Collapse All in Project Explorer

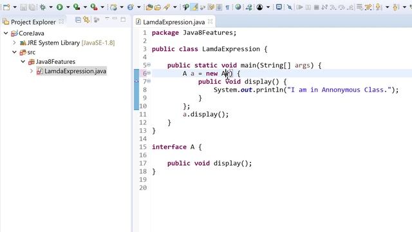[x=78, y=20]
